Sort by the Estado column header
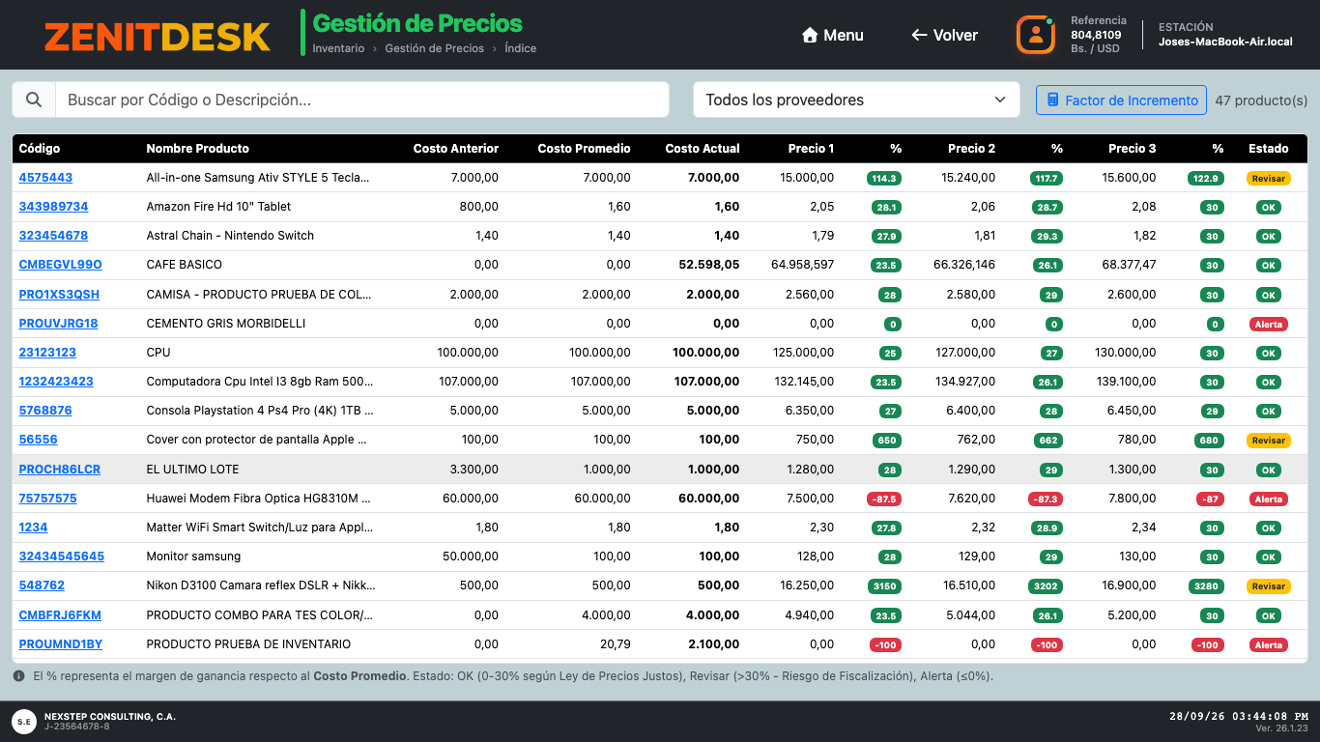 (x=1269, y=149)
